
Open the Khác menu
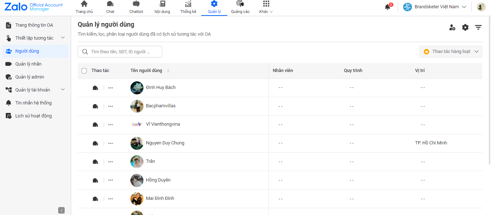point(266,7)
